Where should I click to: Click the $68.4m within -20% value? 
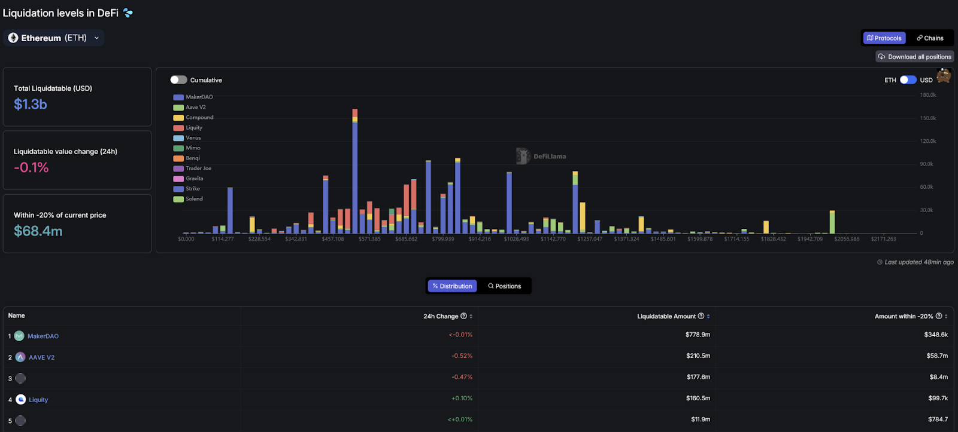[x=38, y=231]
